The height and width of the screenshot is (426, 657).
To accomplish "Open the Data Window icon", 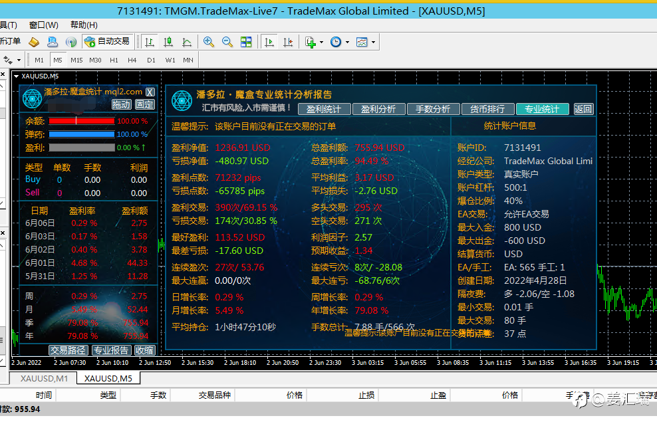I will [x=53, y=41].
